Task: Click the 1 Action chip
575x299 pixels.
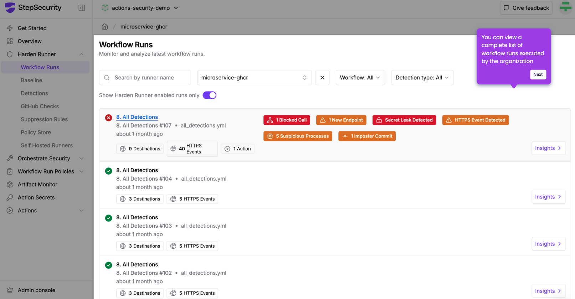Action: pos(237,149)
